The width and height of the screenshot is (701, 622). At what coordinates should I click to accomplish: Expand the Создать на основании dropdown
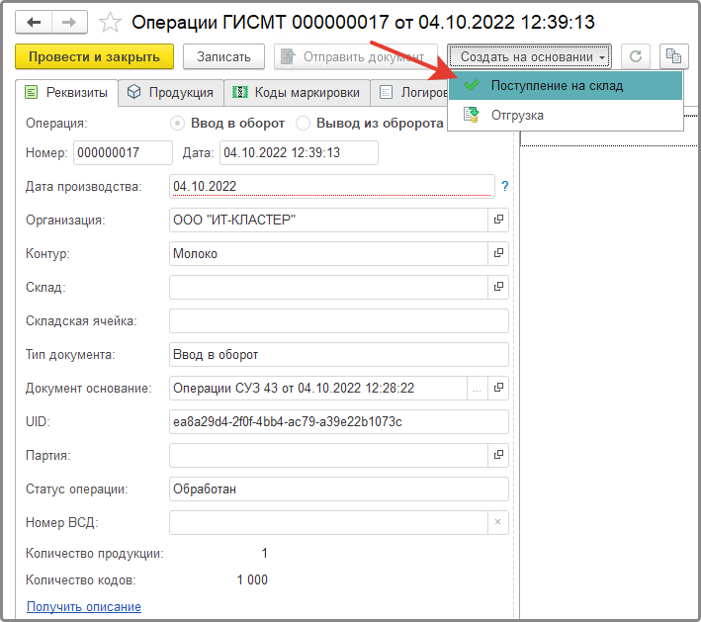click(x=529, y=56)
